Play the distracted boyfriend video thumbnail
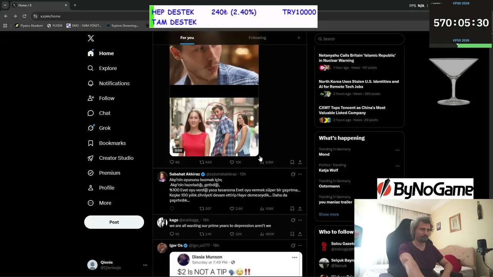This screenshot has width=493, height=277. [x=214, y=127]
